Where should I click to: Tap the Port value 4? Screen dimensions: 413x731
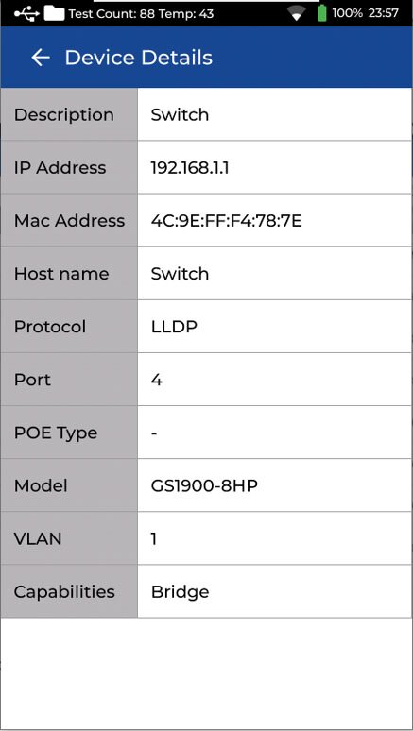point(156,380)
